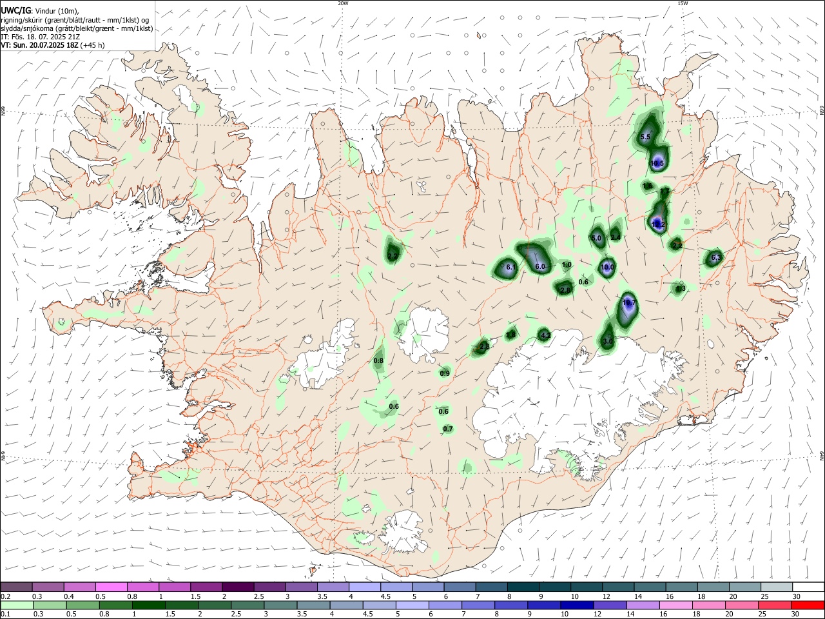Image resolution: width=825 pixels, height=619 pixels.
Task: Click the 12.2 precipitation peak label
Action: coord(657,224)
